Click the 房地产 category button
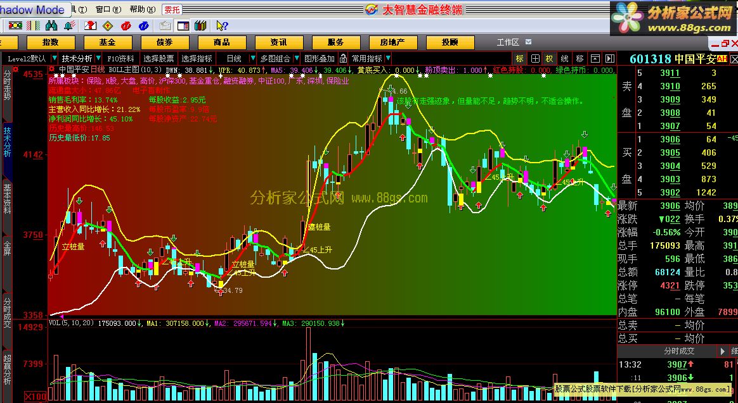This screenshot has width=738, height=403. (x=392, y=42)
